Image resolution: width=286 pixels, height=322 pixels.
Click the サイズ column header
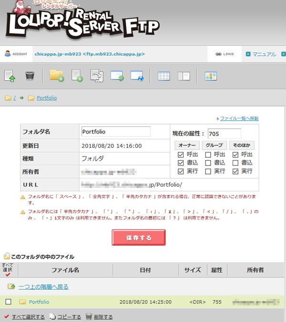(193, 270)
